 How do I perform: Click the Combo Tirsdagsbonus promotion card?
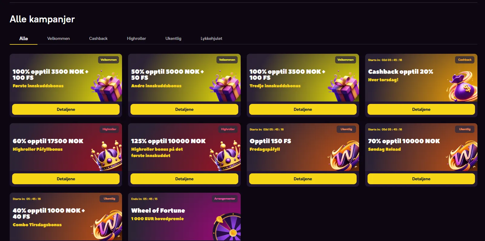point(66,217)
